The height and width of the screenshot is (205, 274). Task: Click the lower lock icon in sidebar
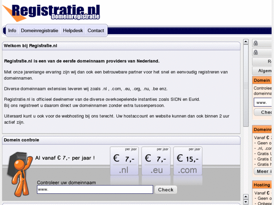pyautogui.click(x=256, y=52)
